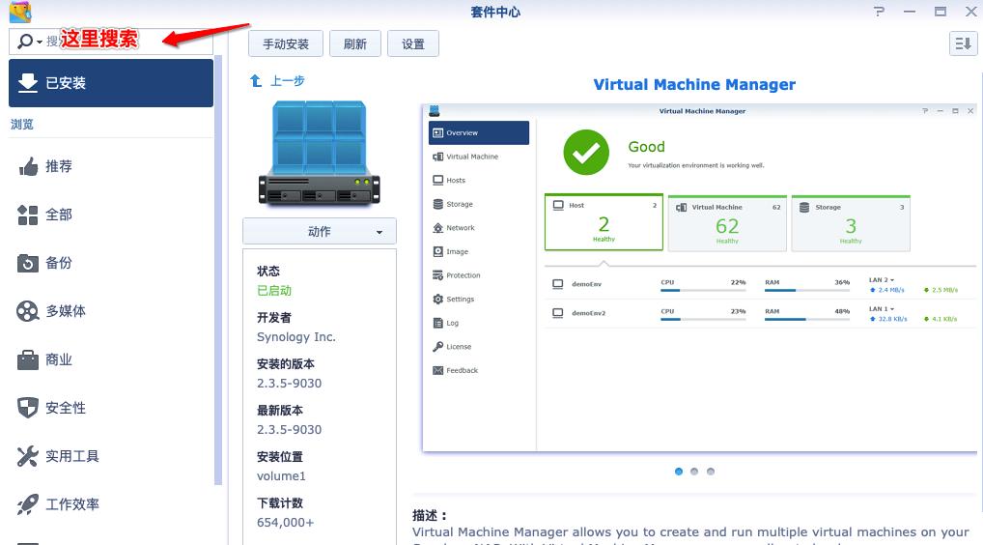Minimize the Package Center window
This screenshot has width=983, height=545.
pos(910,12)
